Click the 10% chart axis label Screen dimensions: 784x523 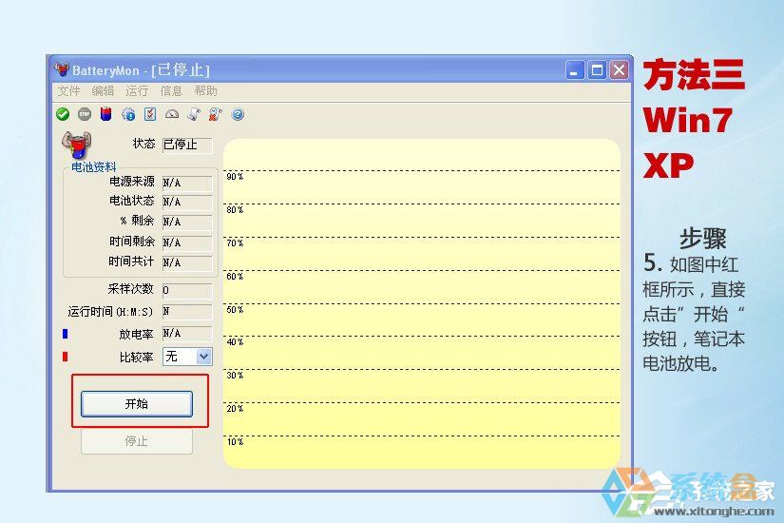235,442
